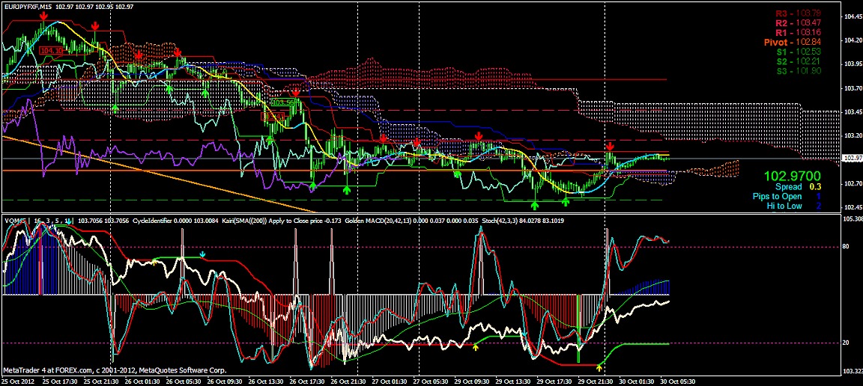The image size is (863, 386).
Task: Select the orange descending trendline
Action: coord(150,171)
